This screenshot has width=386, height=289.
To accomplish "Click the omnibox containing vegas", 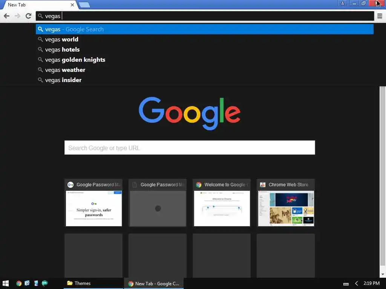I will [x=205, y=16].
